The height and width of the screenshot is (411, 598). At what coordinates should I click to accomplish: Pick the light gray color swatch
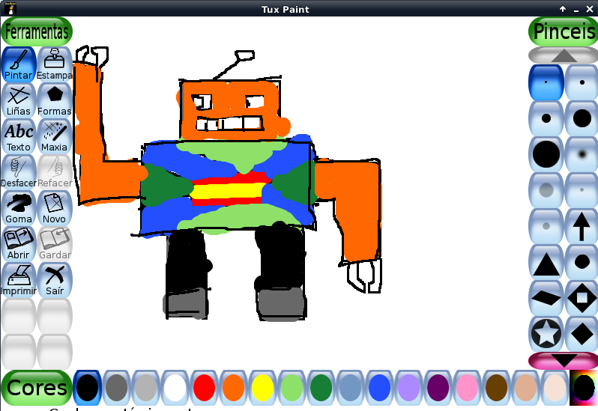coord(145,388)
